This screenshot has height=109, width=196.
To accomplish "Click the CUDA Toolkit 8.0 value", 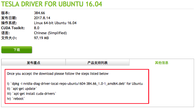I will 37,28.
